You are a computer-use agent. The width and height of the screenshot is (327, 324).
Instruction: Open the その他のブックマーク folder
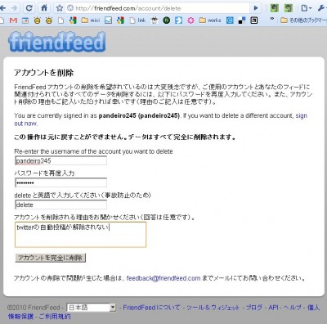coord(304,20)
